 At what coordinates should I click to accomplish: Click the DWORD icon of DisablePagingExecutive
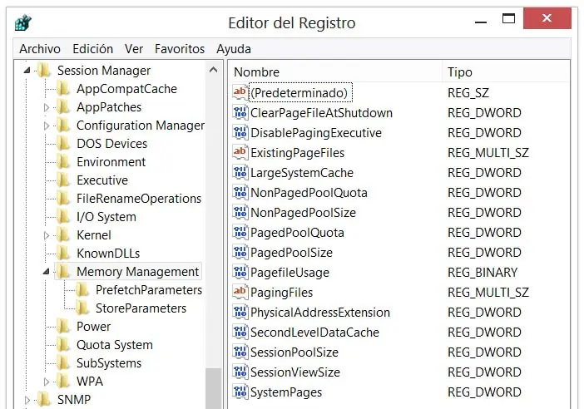click(240, 132)
